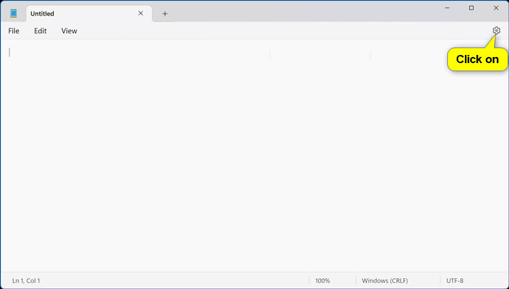Viewport: 509px width, 289px height.
Task: Open the File menu
Action: coord(14,31)
